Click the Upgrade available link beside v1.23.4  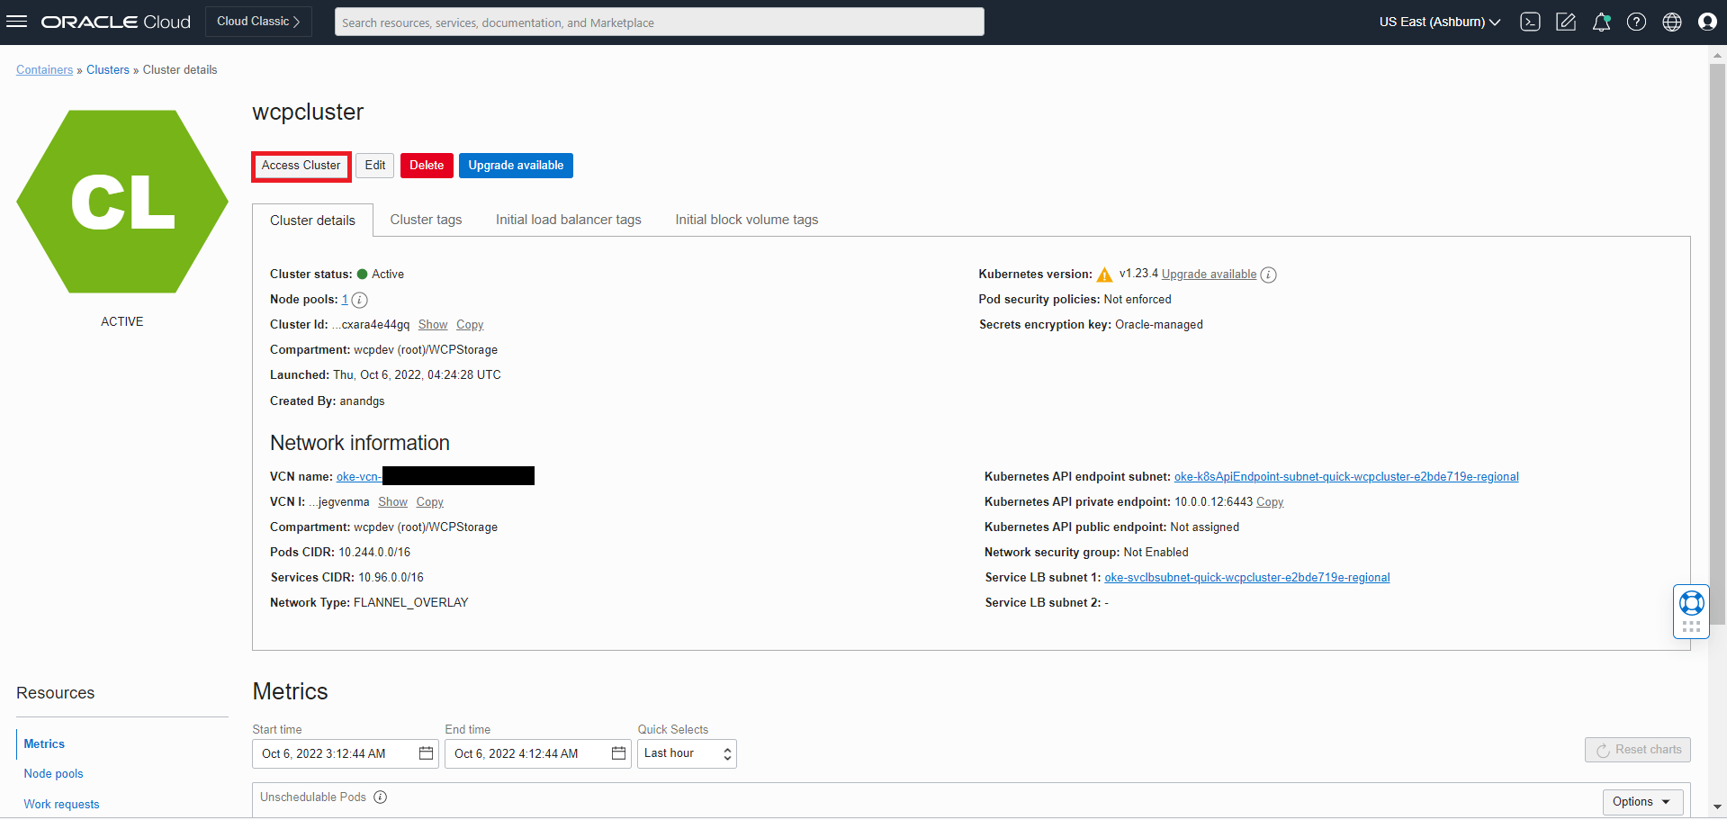[1209, 275]
